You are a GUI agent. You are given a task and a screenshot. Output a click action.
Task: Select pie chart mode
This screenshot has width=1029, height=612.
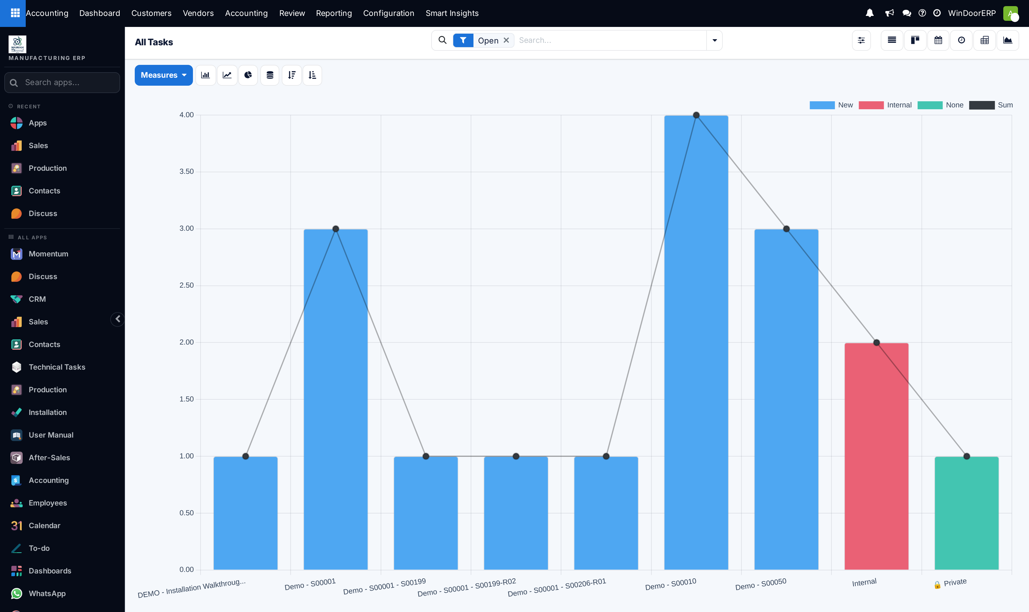tap(248, 75)
